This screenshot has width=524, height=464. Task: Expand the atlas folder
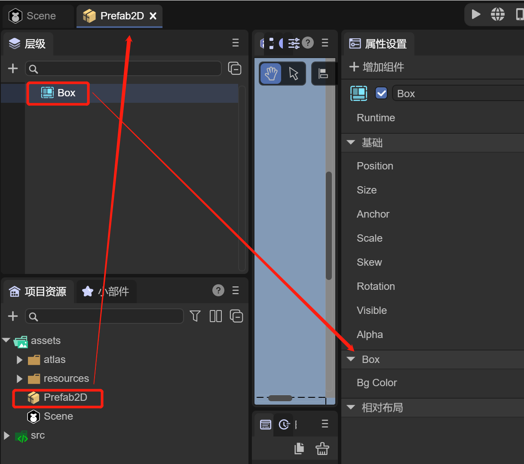click(x=19, y=360)
